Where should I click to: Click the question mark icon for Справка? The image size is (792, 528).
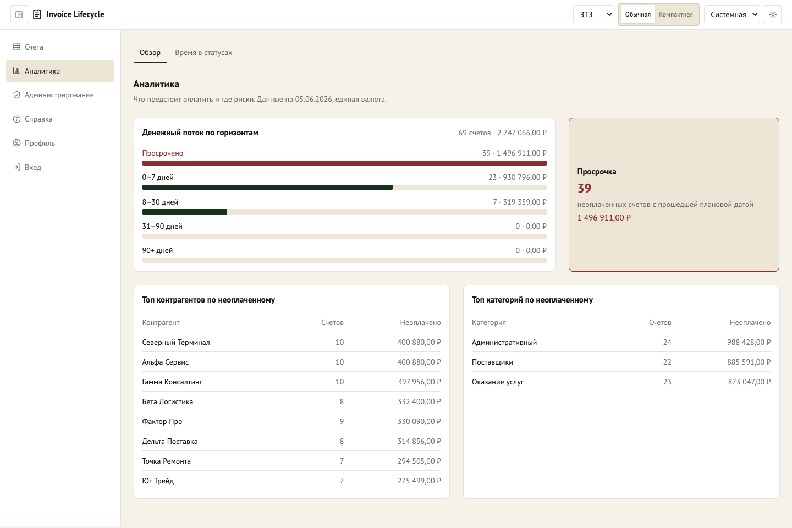(16, 119)
